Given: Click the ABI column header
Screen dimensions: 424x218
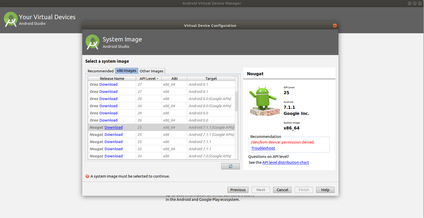Looking at the screenshot, I should click(x=174, y=79).
